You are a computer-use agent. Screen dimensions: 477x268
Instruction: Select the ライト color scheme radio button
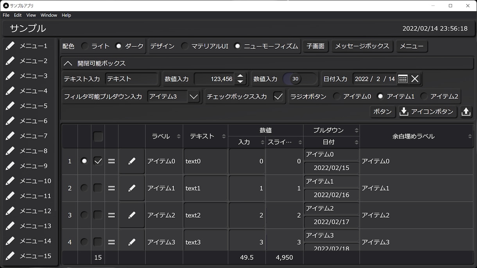[85, 46]
